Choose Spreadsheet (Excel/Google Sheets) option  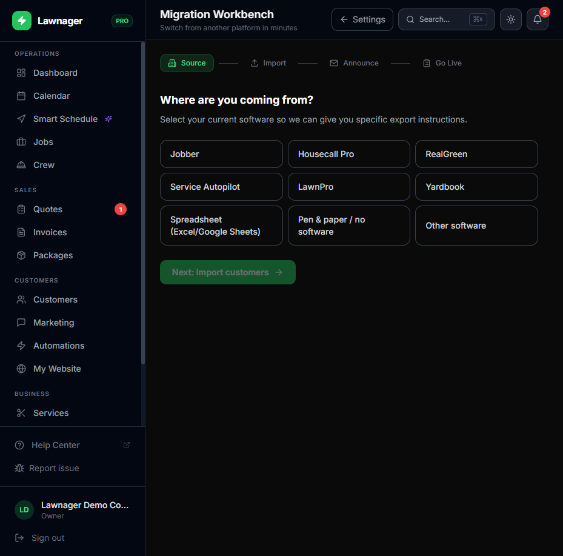[221, 226]
